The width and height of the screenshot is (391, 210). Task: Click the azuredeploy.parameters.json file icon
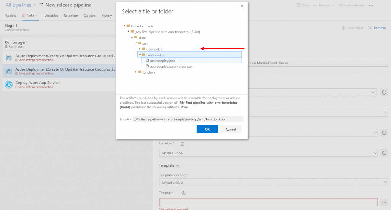tap(147, 66)
